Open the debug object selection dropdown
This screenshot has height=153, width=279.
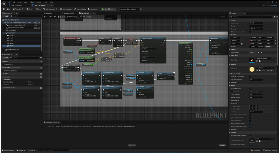pos(129,9)
